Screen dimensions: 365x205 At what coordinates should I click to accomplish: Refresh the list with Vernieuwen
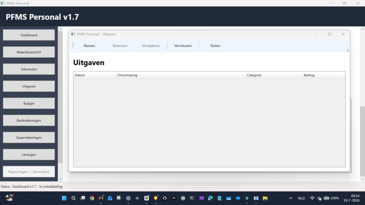[x=183, y=46]
